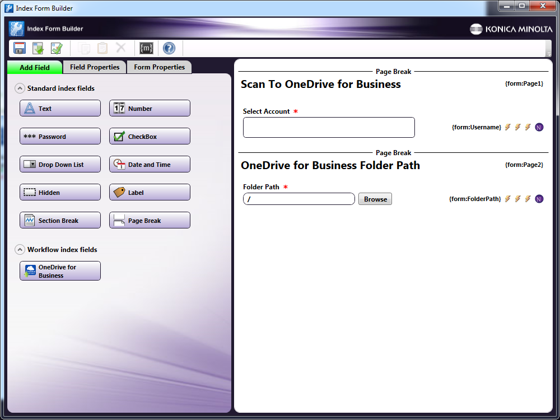Screen dimensions: 560x420
Task: Click the first Page Break divider label
Action: click(393, 72)
